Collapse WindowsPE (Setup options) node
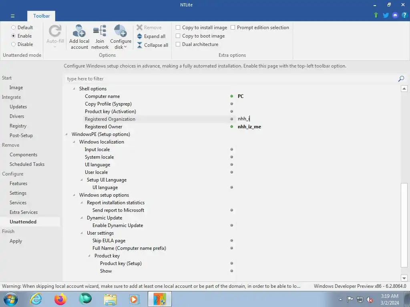This screenshot has width=410, height=307. [x=66, y=134]
